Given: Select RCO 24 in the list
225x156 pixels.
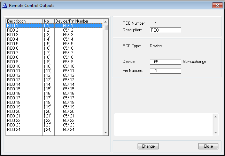Looking at the screenshot, I should [54, 130].
